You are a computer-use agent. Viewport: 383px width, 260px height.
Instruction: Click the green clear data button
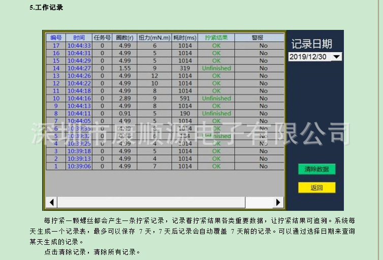[316, 169]
